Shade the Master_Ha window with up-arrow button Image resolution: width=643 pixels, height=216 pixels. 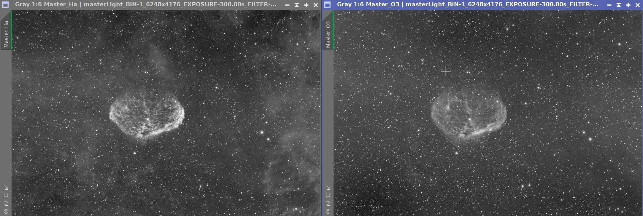[x=297, y=5]
